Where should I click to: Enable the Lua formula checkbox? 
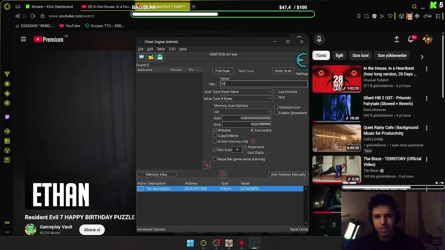point(276,92)
